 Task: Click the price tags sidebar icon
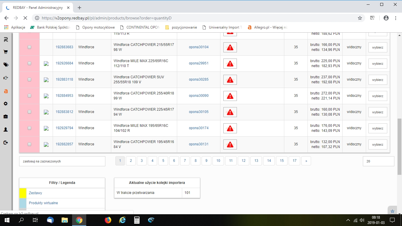point(6,65)
